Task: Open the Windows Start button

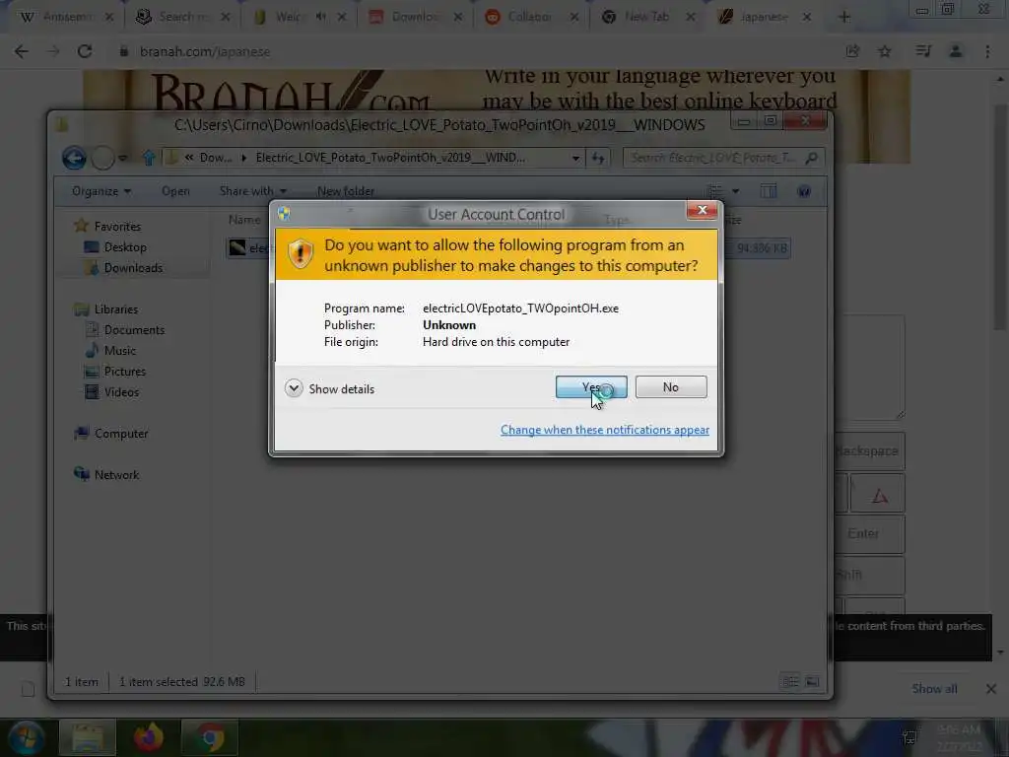Action: [26, 737]
